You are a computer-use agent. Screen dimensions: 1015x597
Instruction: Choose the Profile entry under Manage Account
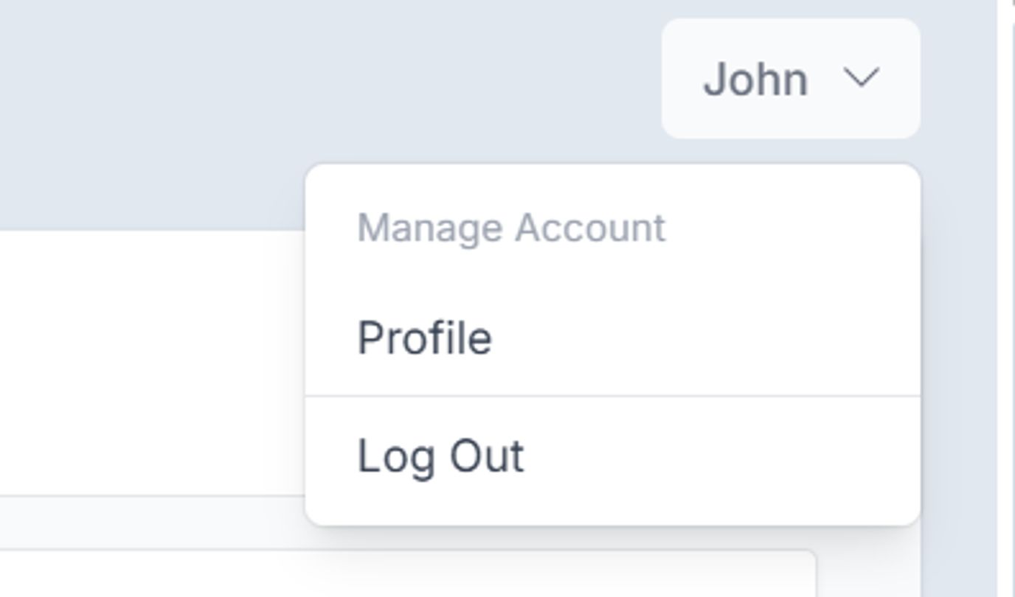coord(425,338)
